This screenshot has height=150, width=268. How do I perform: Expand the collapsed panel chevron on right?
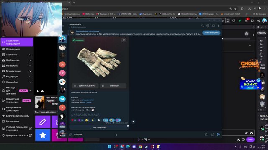[250, 46]
